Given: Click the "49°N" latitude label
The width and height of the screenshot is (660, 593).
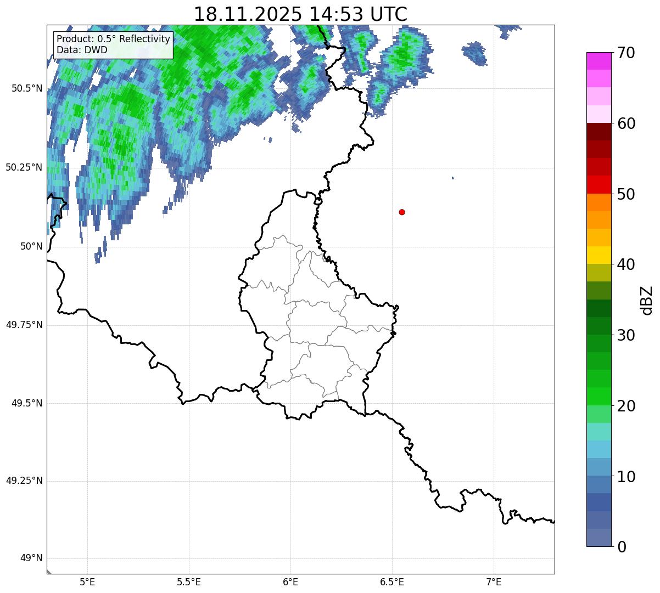Looking at the screenshot, I should pyautogui.click(x=31, y=558).
